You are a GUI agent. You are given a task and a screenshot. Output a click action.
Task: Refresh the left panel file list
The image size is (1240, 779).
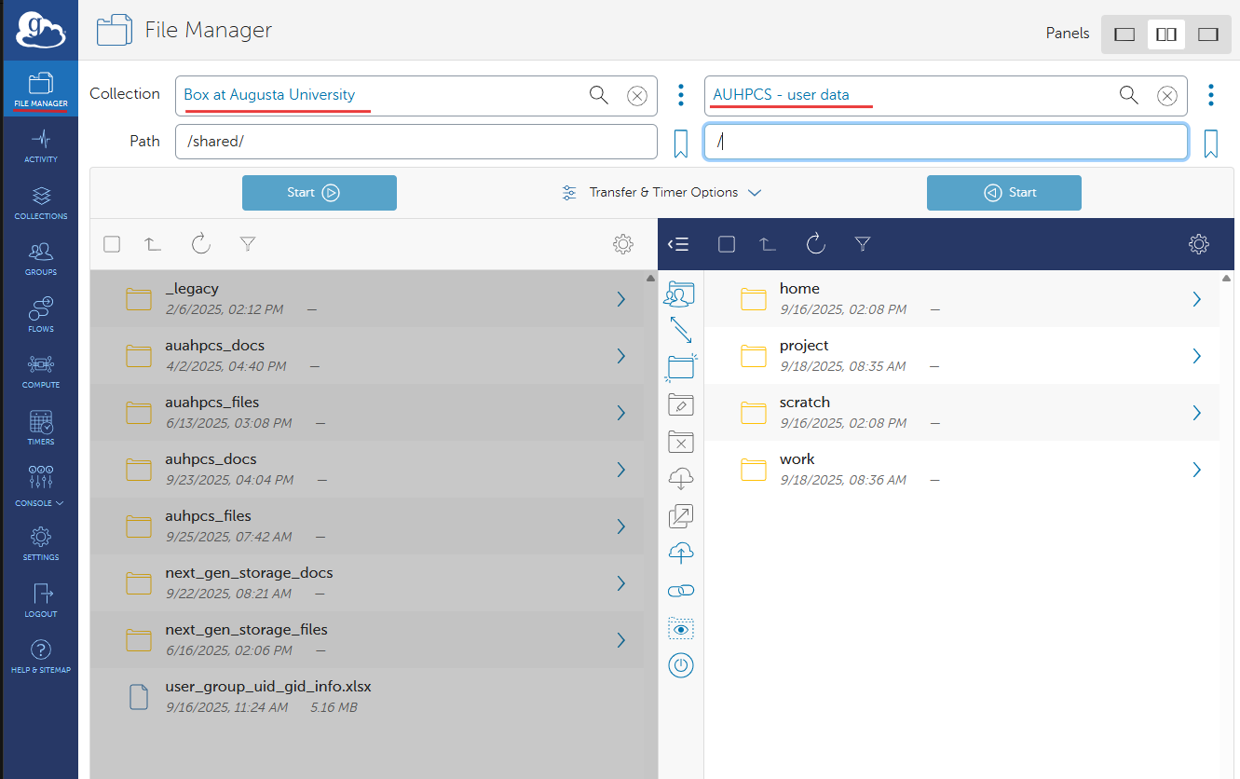[201, 244]
